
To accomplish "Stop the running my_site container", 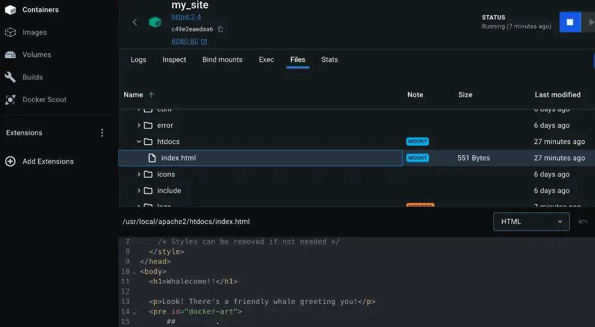I will pyautogui.click(x=570, y=23).
